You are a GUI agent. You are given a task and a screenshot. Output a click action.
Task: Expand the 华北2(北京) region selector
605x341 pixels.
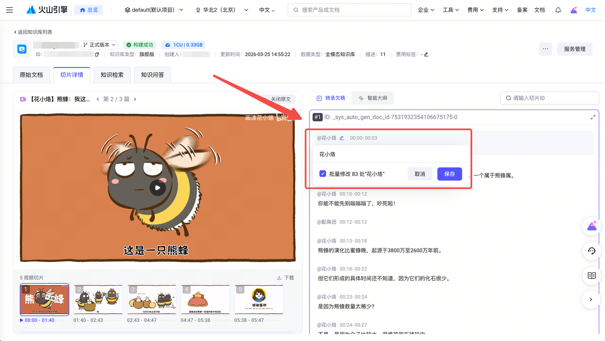[x=222, y=10]
